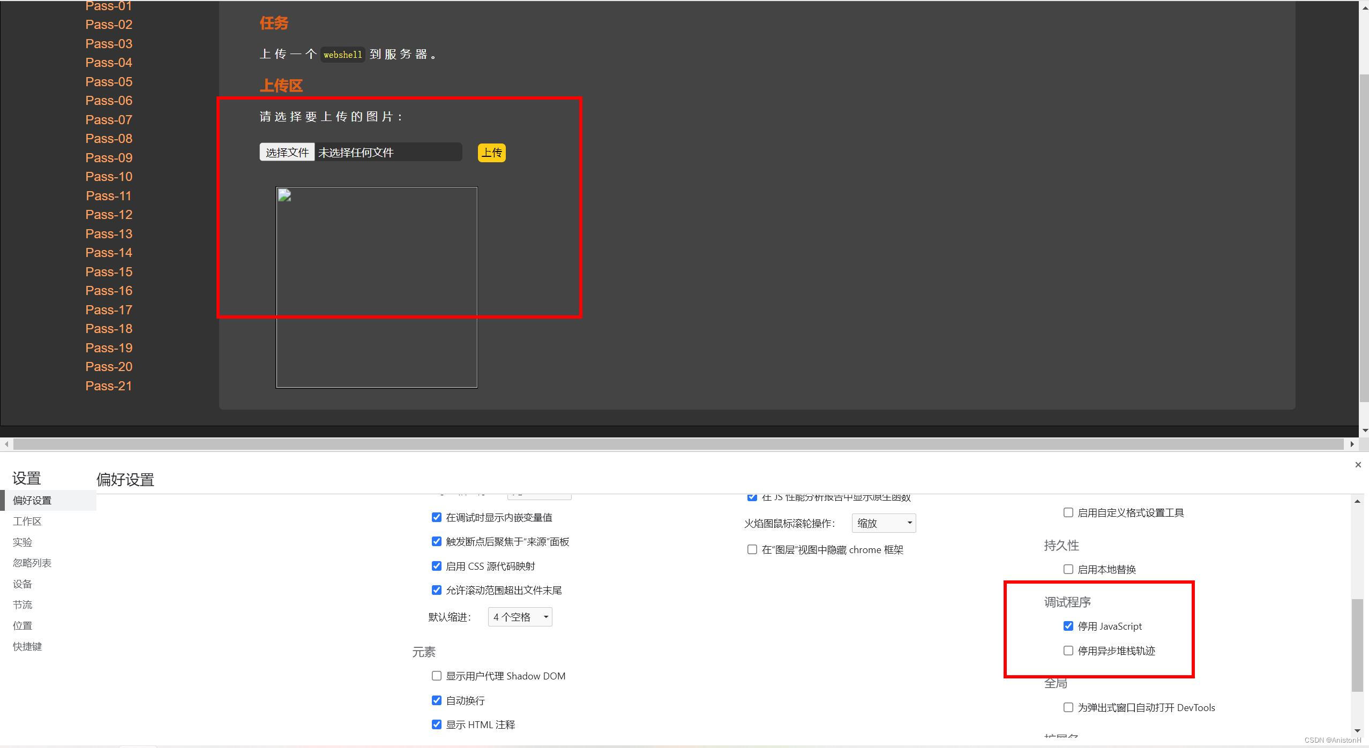Image resolution: width=1369 pixels, height=748 pixels.
Task: Click the 未选择任何文件 file name text
Action: (356, 153)
